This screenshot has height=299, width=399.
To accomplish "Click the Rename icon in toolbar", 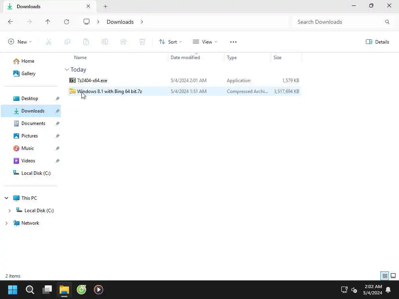I will point(105,42).
